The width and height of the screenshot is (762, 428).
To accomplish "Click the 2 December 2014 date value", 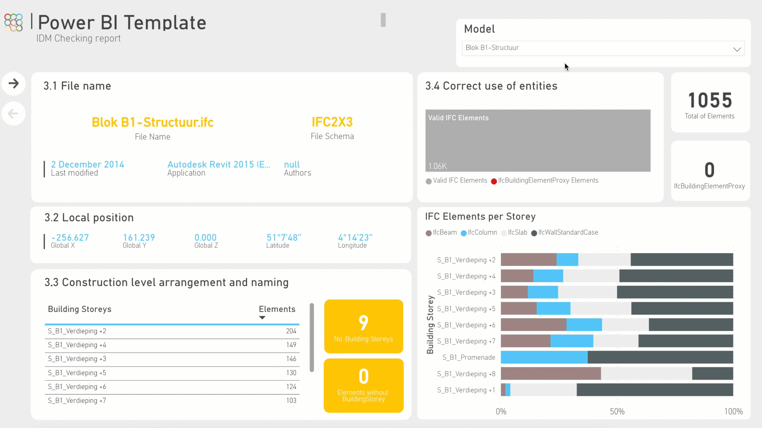I will click(x=87, y=164).
